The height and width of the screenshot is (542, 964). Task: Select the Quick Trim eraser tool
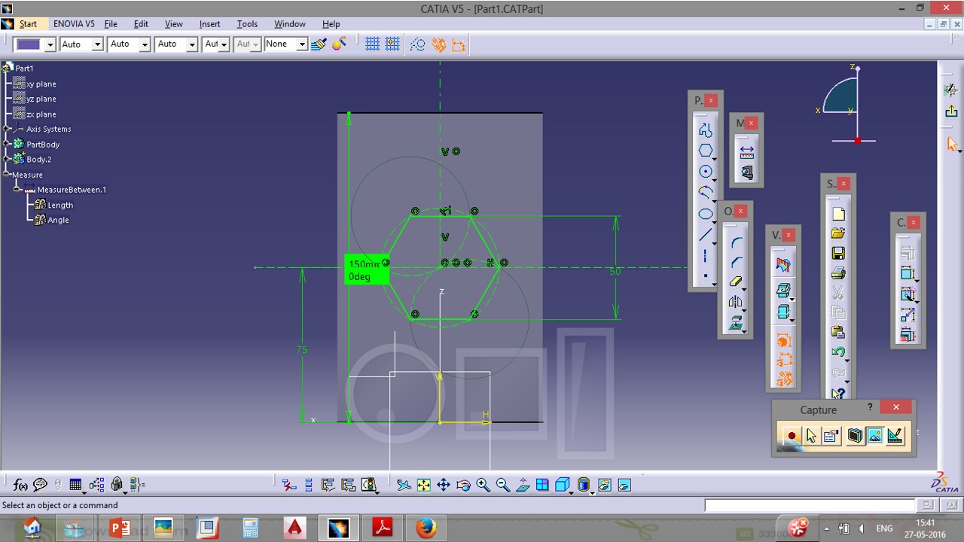(x=736, y=282)
